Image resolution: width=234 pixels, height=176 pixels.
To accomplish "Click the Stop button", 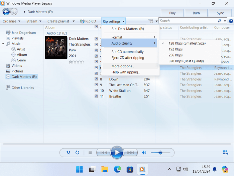I will pos(90,153).
